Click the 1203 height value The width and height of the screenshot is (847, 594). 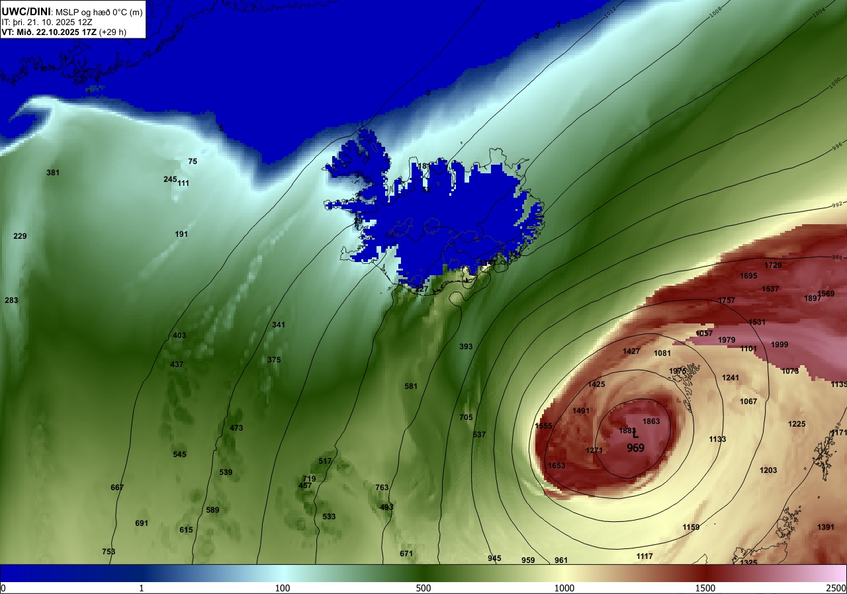click(x=768, y=470)
